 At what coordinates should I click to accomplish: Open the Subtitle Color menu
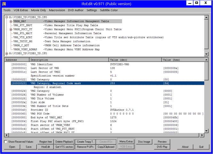(109, 10)
